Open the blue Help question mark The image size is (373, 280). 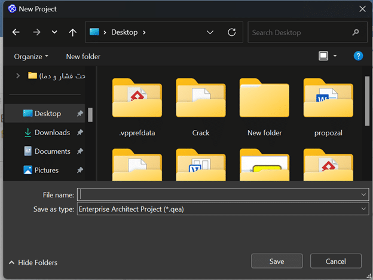pos(358,56)
